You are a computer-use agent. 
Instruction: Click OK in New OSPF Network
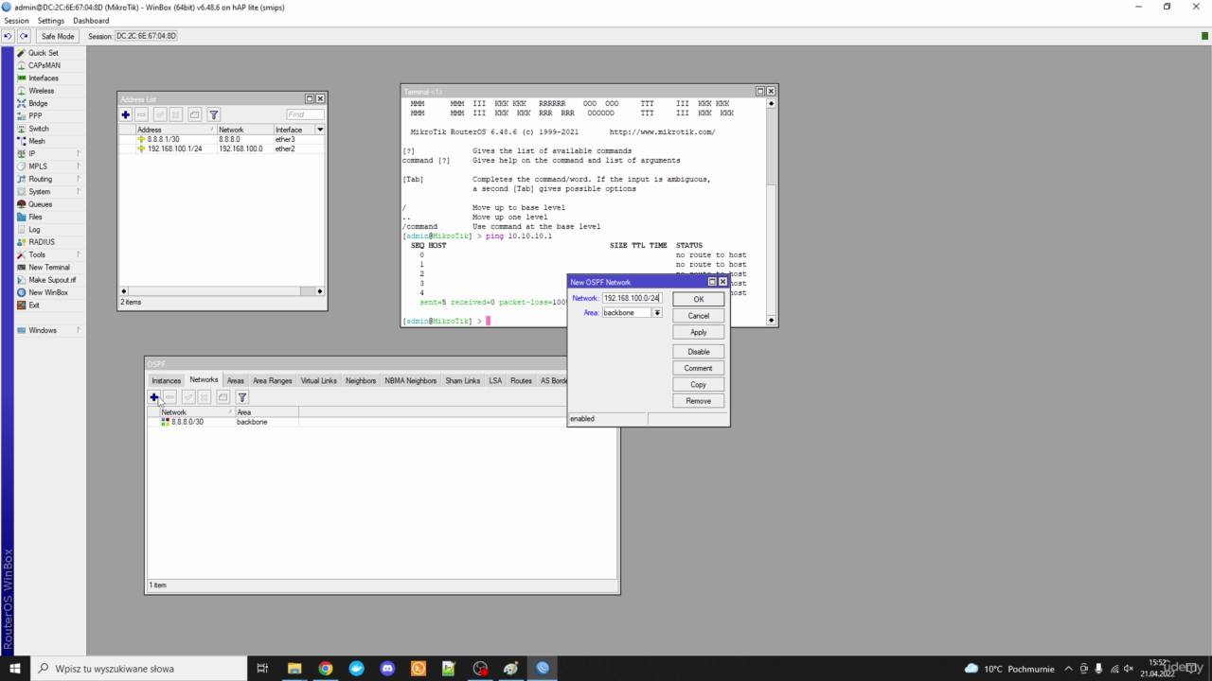pos(699,299)
